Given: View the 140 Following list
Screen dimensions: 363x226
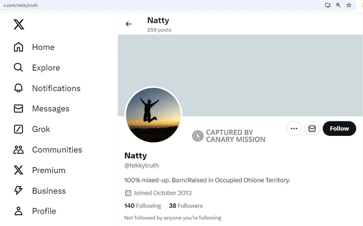Looking at the screenshot, I should pyautogui.click(x=142, y=206).
